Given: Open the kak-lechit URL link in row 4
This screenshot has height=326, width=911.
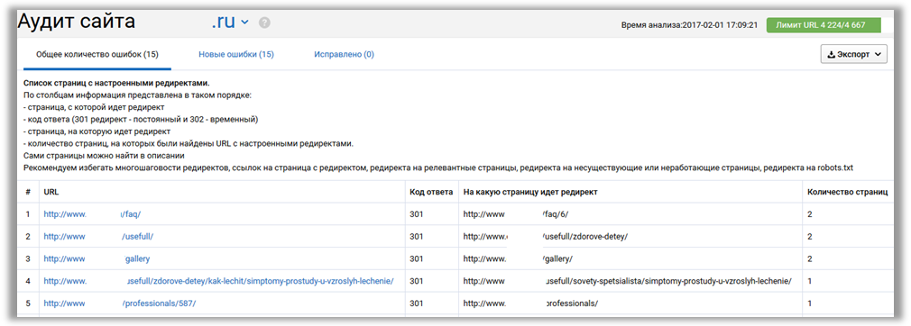Looking at the screenshot, I should coord(218,281).
